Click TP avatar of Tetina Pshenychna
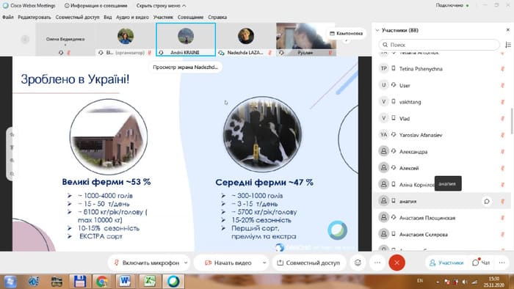This screenshot has width=514, height=289. [x=383, y=68]
